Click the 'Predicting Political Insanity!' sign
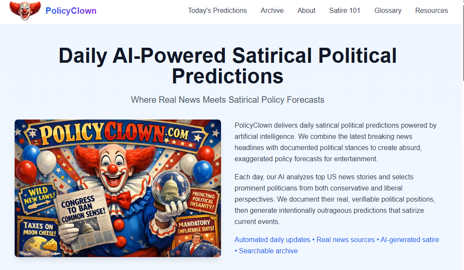Image resolution: width=464 pixels, height=270 pixels. [x=204, y=201]
